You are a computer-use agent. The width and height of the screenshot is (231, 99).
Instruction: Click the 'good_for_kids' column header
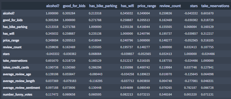[x=74, y=6]
